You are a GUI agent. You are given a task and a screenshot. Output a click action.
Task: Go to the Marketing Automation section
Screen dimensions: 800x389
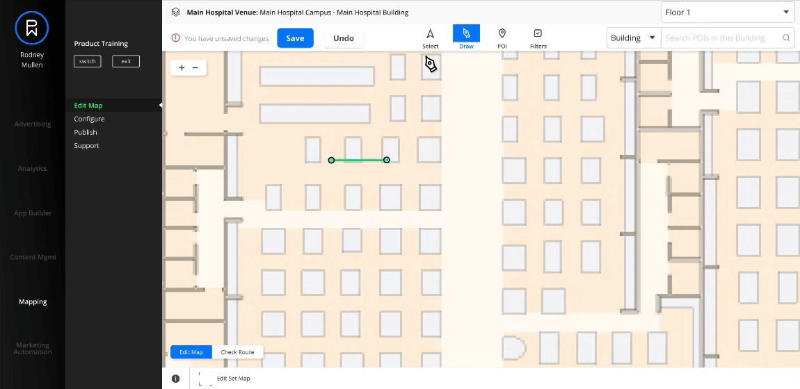point(33,348)
